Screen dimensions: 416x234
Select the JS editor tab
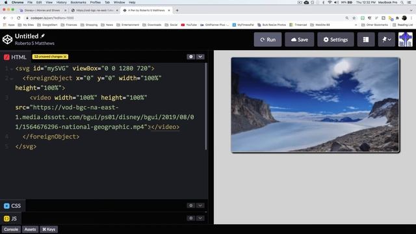click(x=10, y=218)
